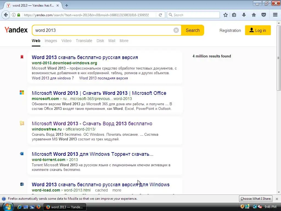Click the Switch Between Windows taskbar icon
Image resolution: width=281 pixels, height=211 pixels.
click(32, 207)
